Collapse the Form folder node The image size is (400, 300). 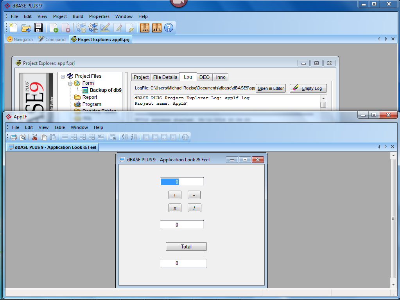70,84
